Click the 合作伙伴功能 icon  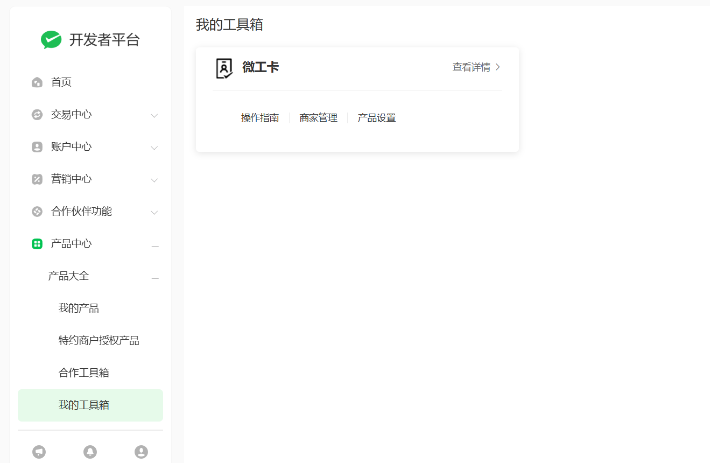37,212
